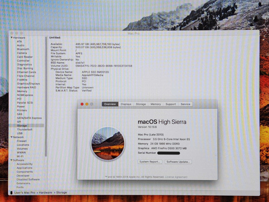
Task: Select Printers in the sidebar
Action: (22, 110)
